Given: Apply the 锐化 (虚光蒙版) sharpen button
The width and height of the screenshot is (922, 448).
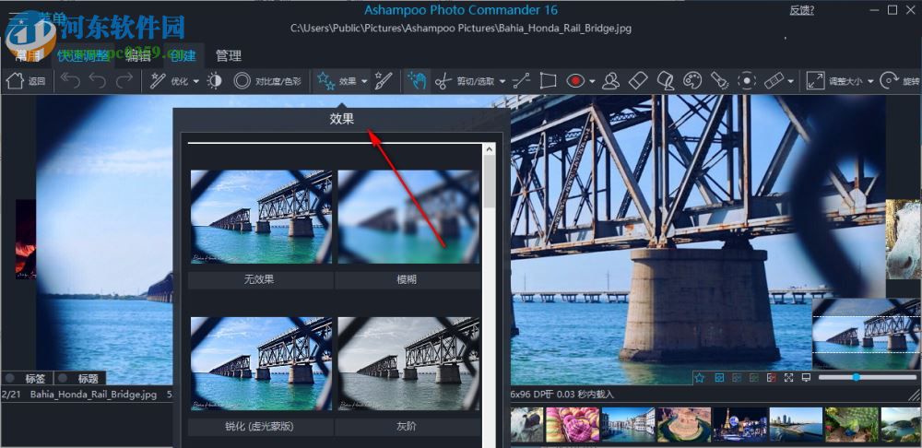Looking at the screenshot, I should (260, 427).
